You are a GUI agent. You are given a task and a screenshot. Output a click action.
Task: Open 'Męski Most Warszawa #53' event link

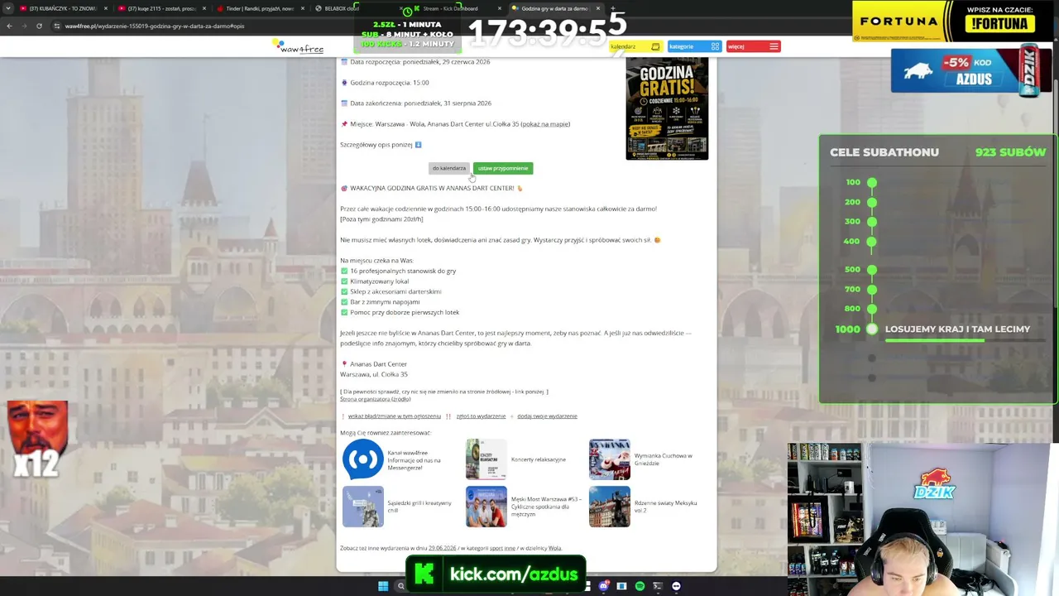point(546,507)
